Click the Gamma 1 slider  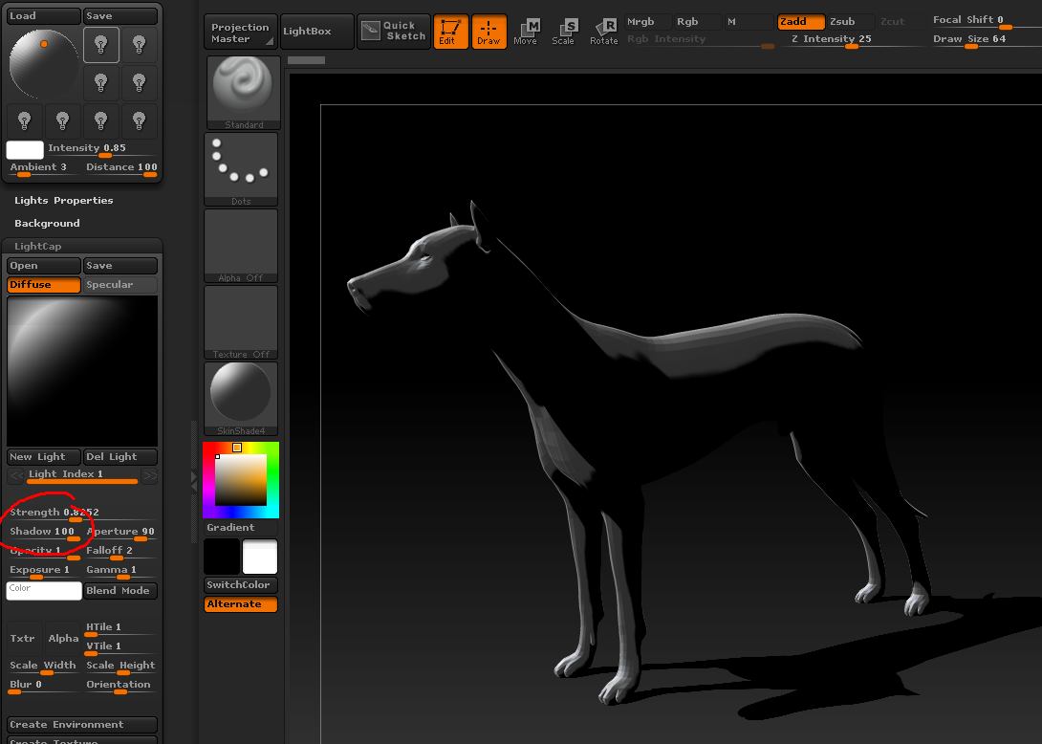[120, 571]
